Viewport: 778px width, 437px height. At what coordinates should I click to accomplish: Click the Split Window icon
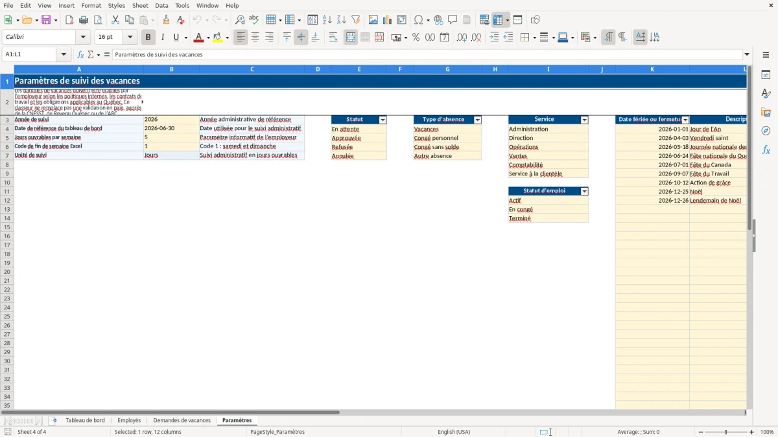pyautogui.click(x=518, y=20)
